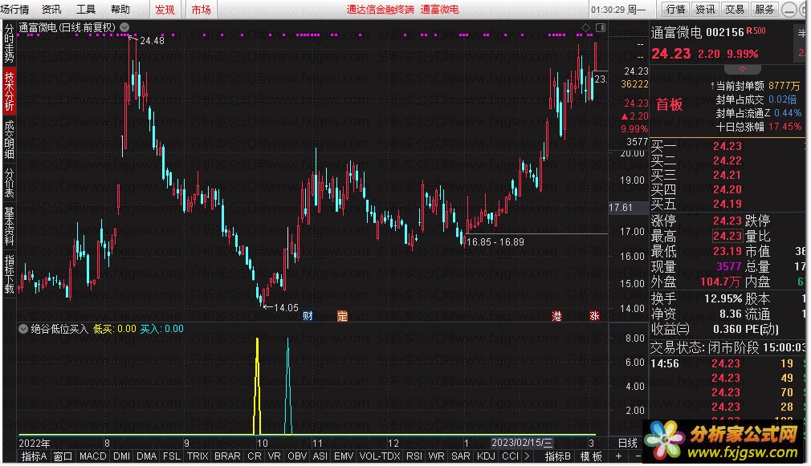This screenshot has width=811, height=466.
Task: Click the 财 finance marker on chart
Action: [x=308, y=316]
